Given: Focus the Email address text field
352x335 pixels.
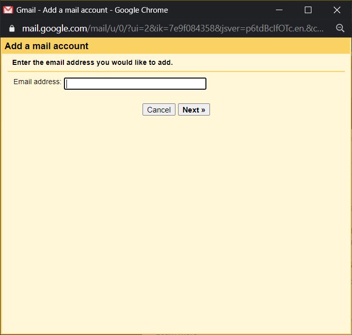Looking at the screenshot, I should (135, 84).
